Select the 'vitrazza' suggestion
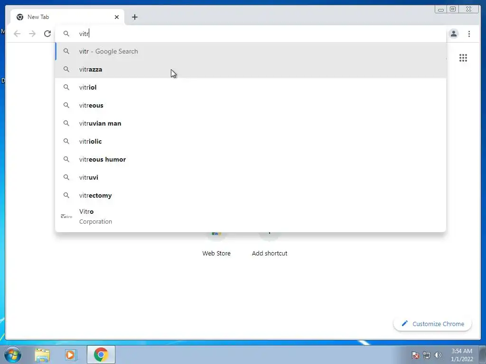486x364 pixels. [x=251, y=69]
